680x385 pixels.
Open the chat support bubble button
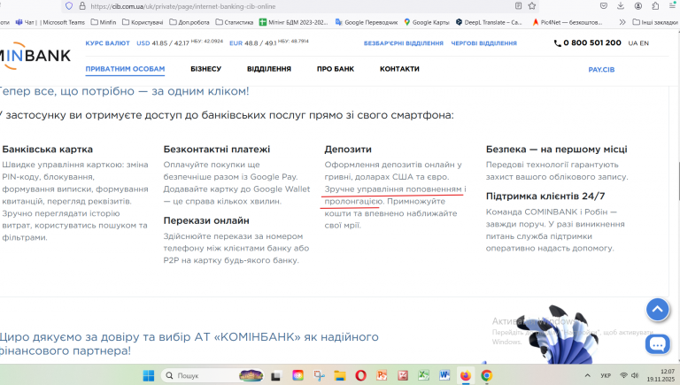pos(658,344)
